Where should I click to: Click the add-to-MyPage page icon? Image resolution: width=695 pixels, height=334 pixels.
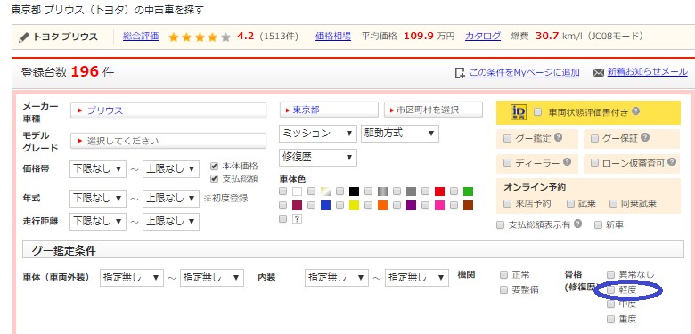pos(460,73)
